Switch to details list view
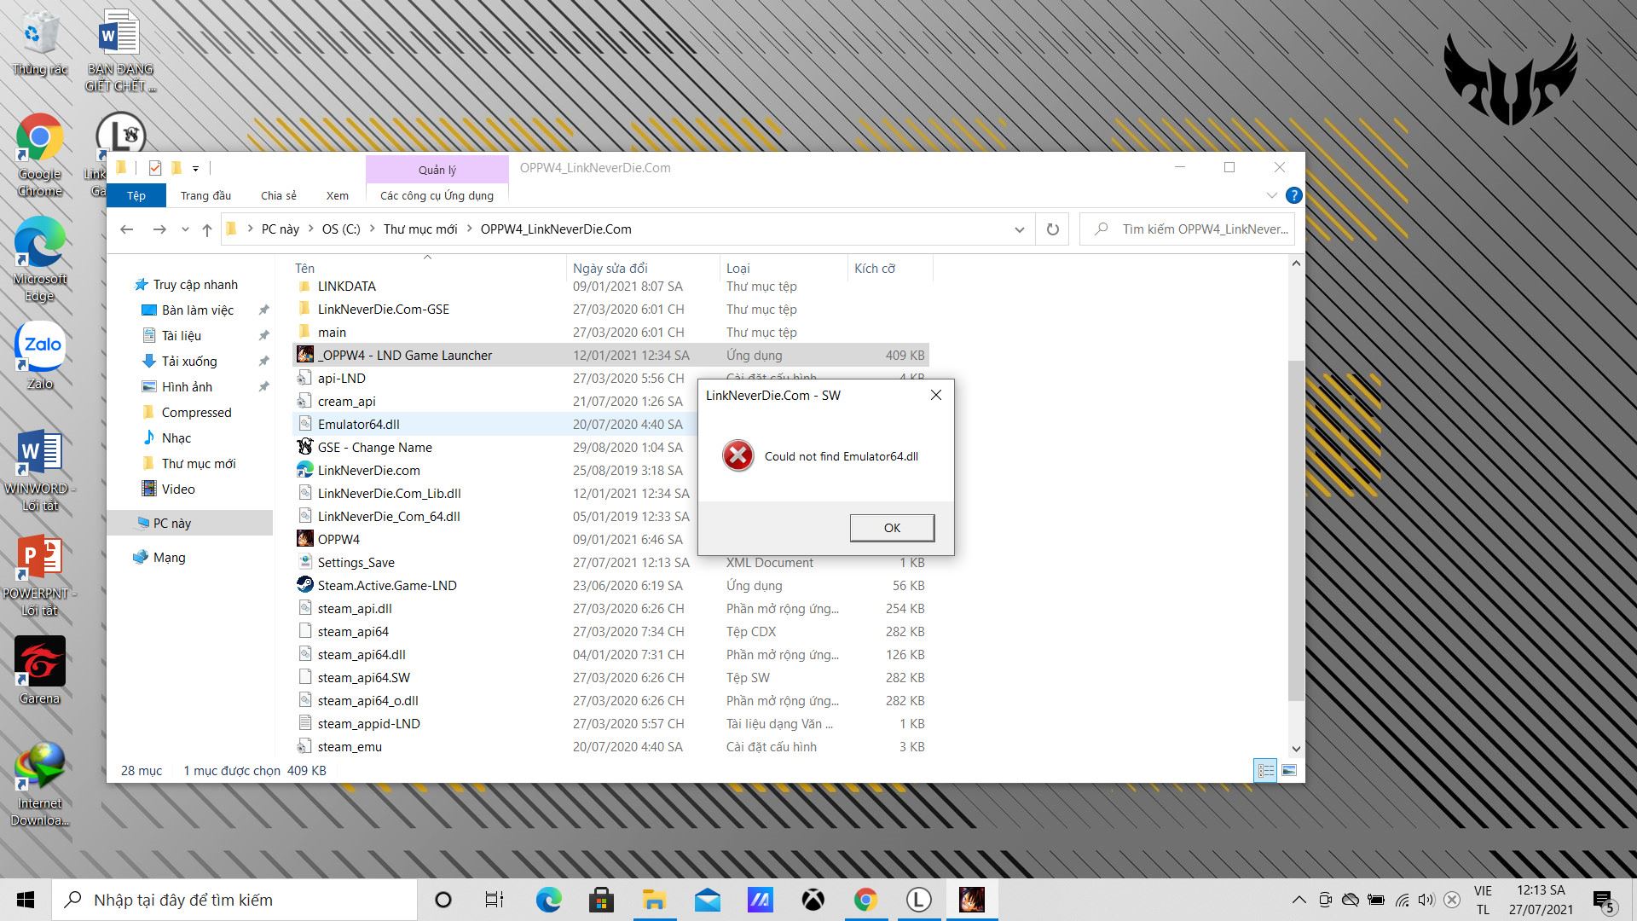1637x921 pixels. coord(1265,770)
